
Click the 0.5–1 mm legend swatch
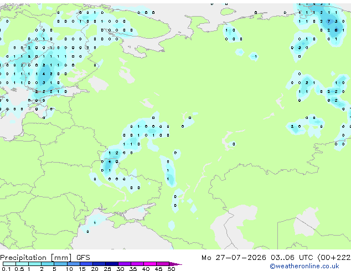click(22, 264)
